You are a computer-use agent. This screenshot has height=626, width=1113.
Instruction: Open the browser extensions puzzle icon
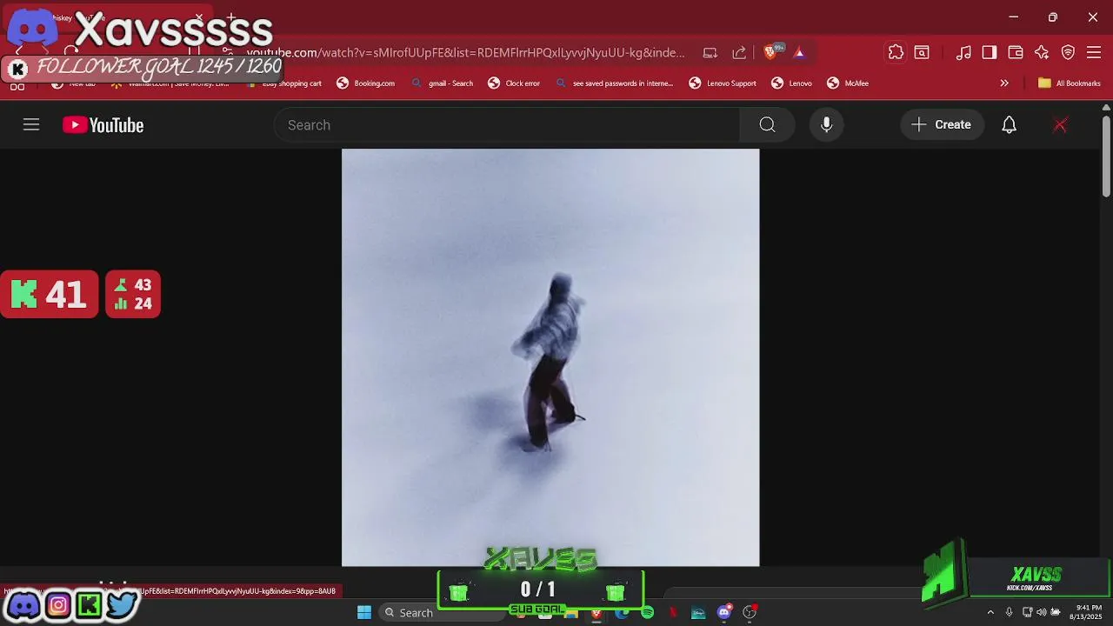pyautogui.click(x=896, y=53)
